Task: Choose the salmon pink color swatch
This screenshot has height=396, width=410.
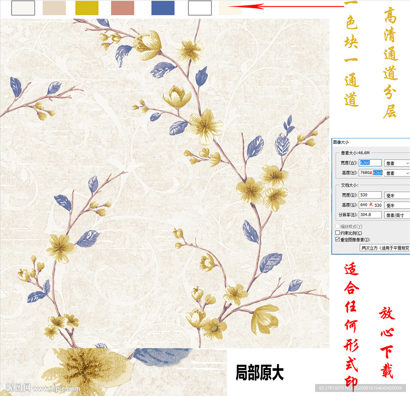Action: coord(123,8)
